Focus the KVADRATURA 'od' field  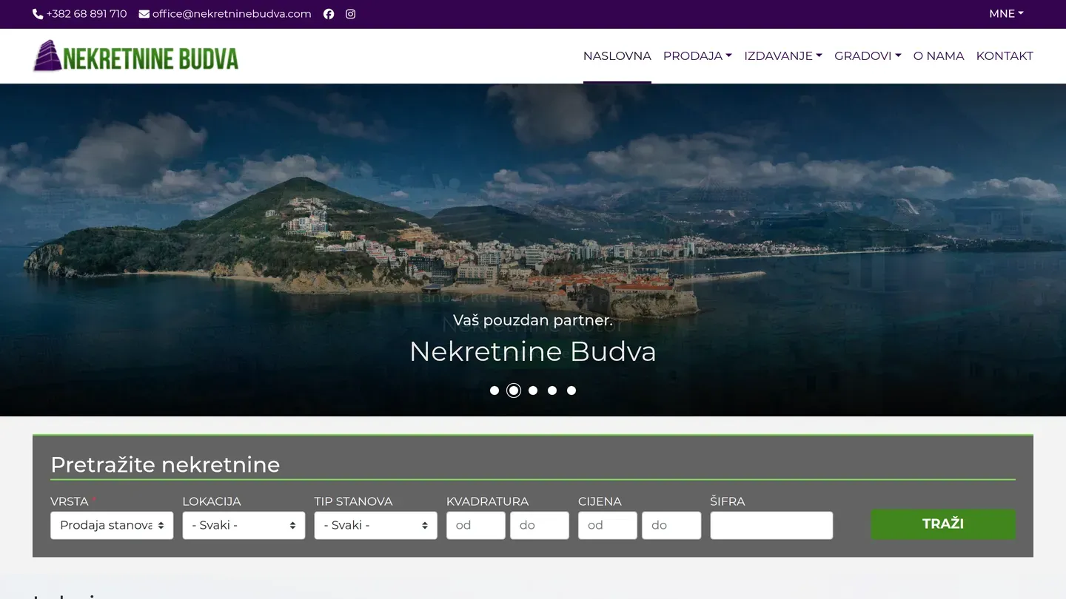point(476,525)
